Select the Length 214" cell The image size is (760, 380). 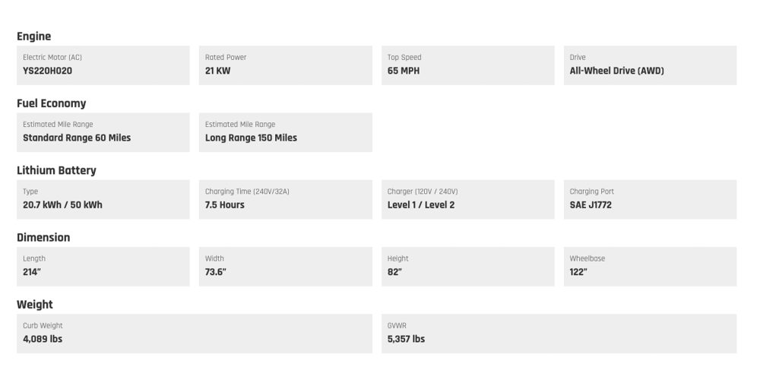coord(103,266)
